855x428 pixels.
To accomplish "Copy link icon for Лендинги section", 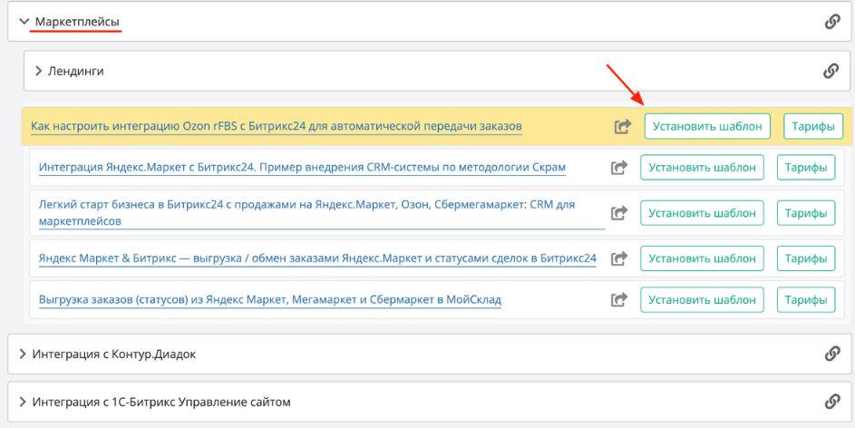I will click(830, 71).
